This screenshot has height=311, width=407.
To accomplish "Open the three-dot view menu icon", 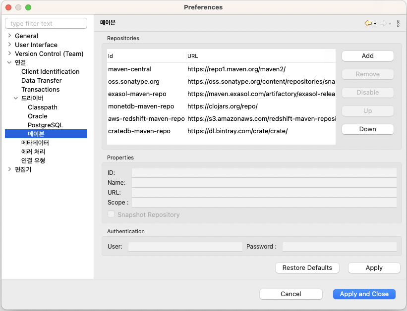I will 398,23.
